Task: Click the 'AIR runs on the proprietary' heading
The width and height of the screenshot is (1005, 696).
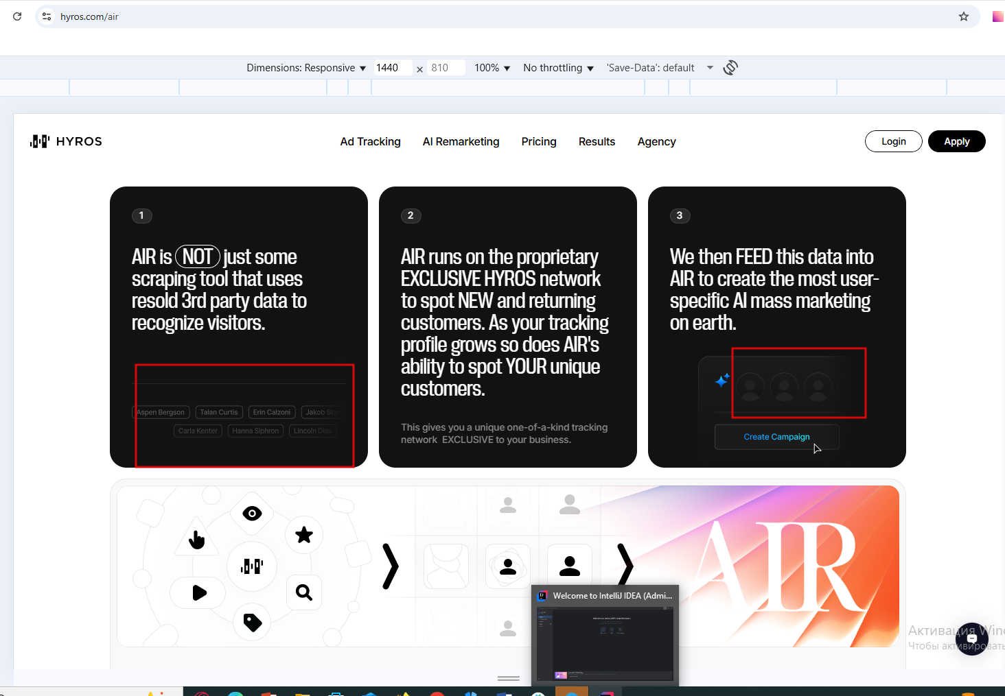Action: pos(505,322)
